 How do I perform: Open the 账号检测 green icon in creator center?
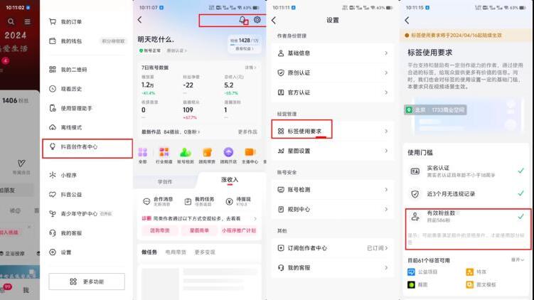click(x=186, y=155)
